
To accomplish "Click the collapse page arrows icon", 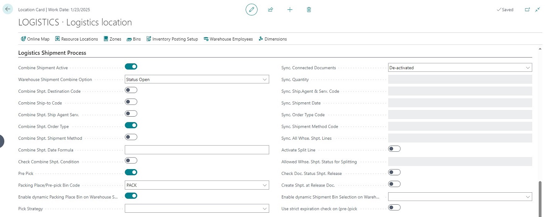I will [538, 10].
